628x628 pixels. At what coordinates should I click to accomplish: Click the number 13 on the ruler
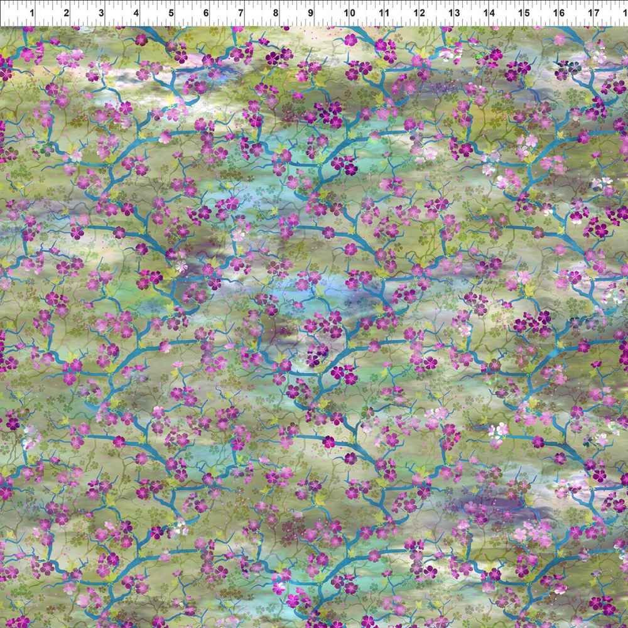coord(454,13)
